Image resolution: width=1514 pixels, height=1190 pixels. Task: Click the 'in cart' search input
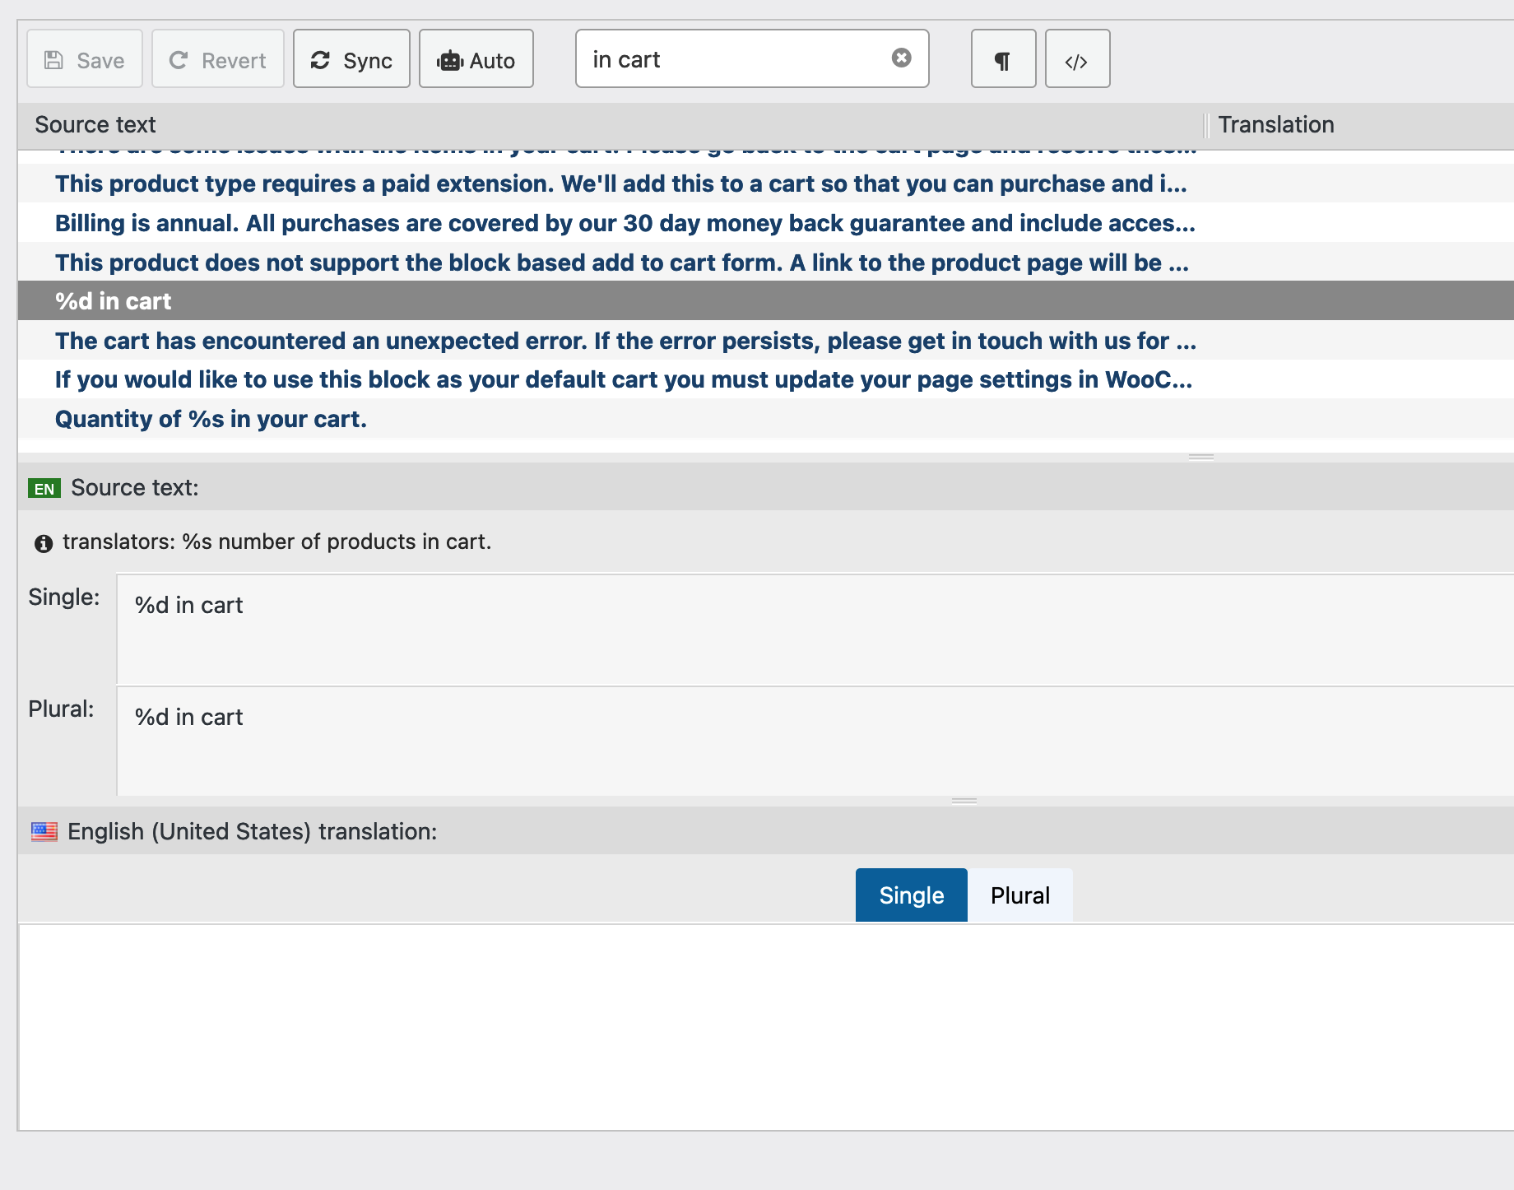724,58
